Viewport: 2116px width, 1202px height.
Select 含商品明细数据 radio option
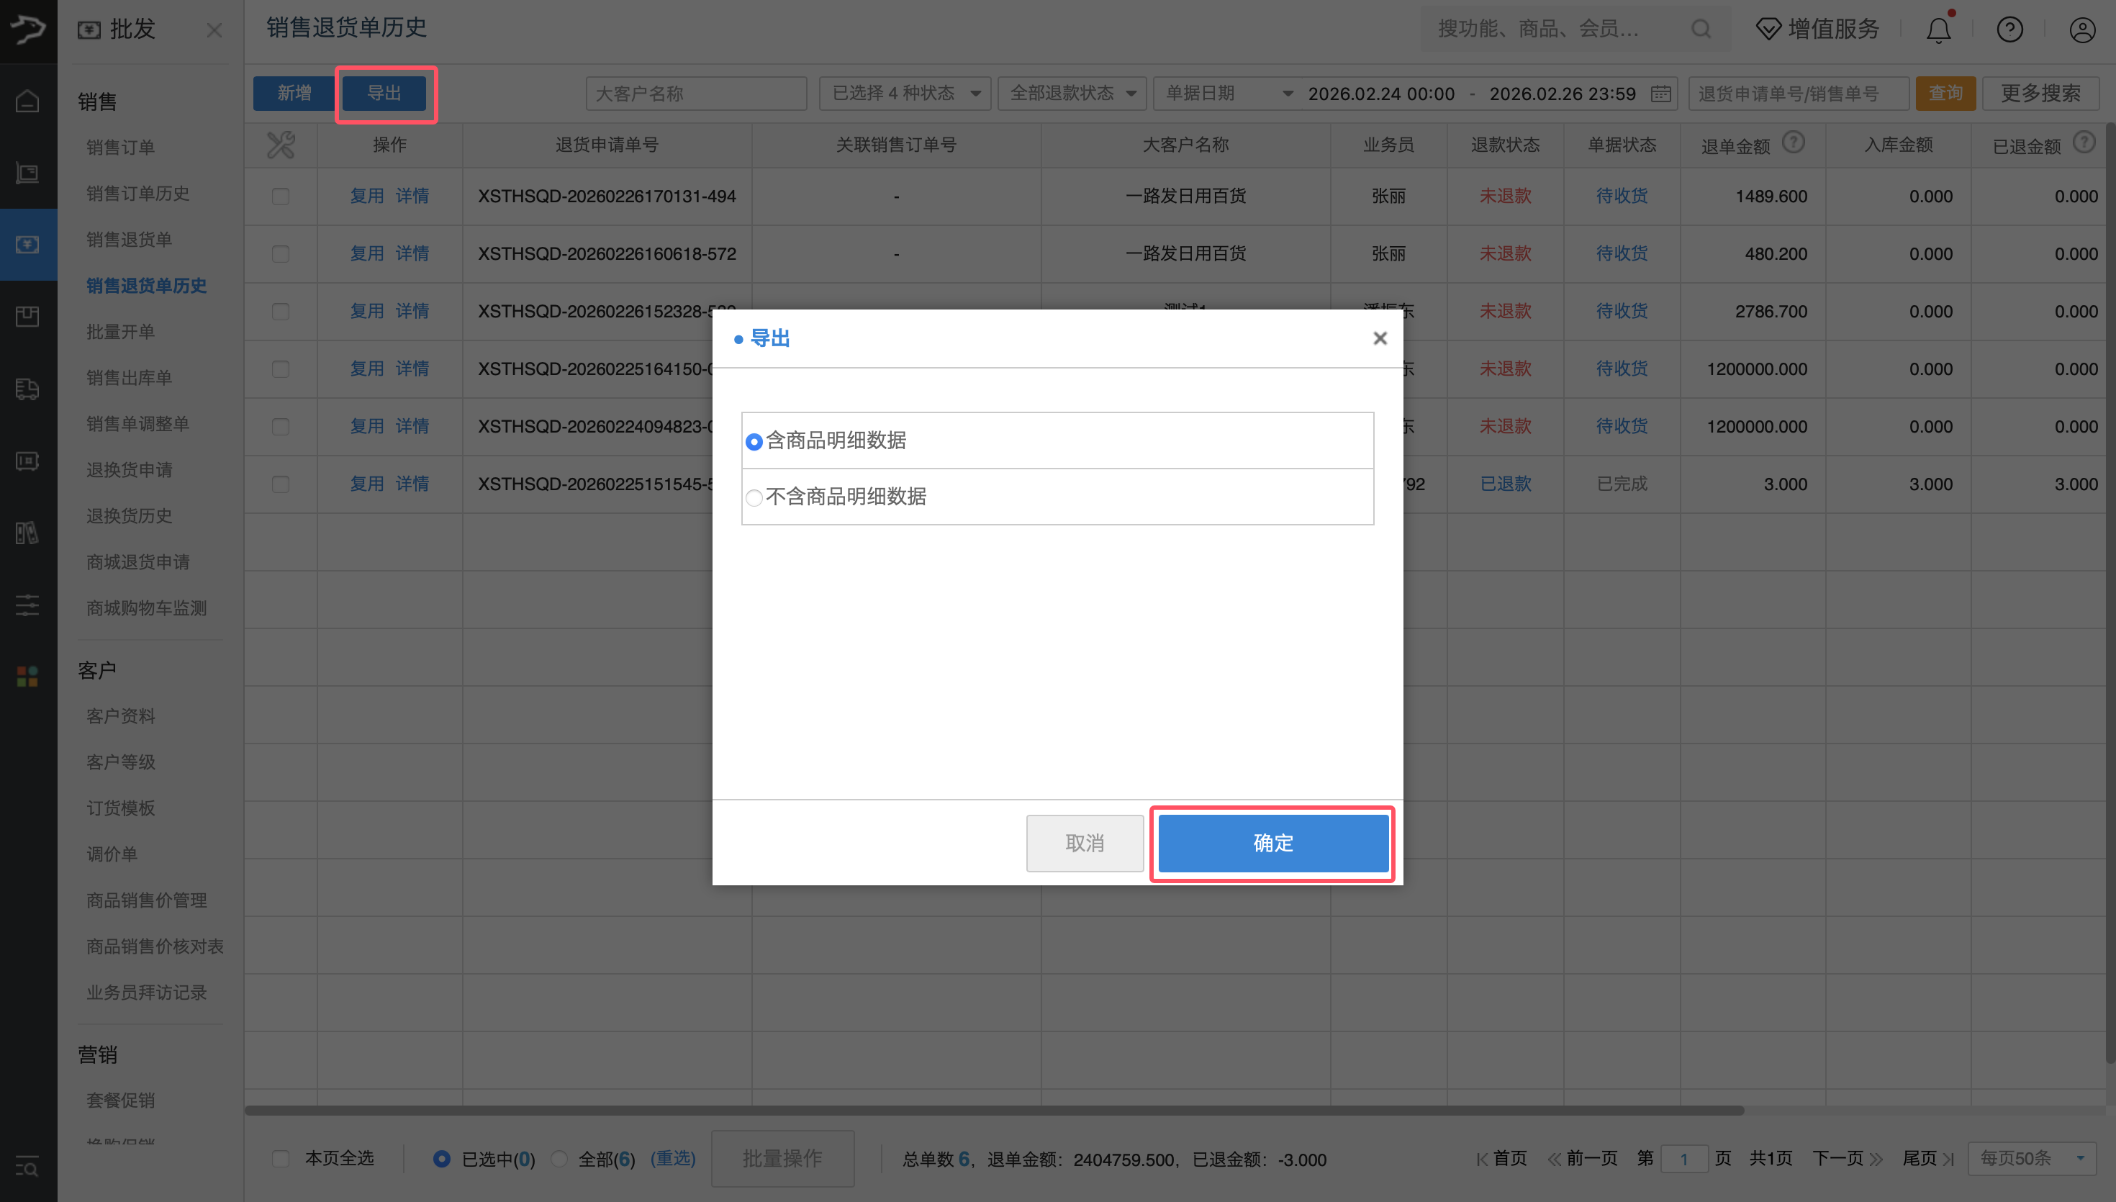(x=754, y=442)
